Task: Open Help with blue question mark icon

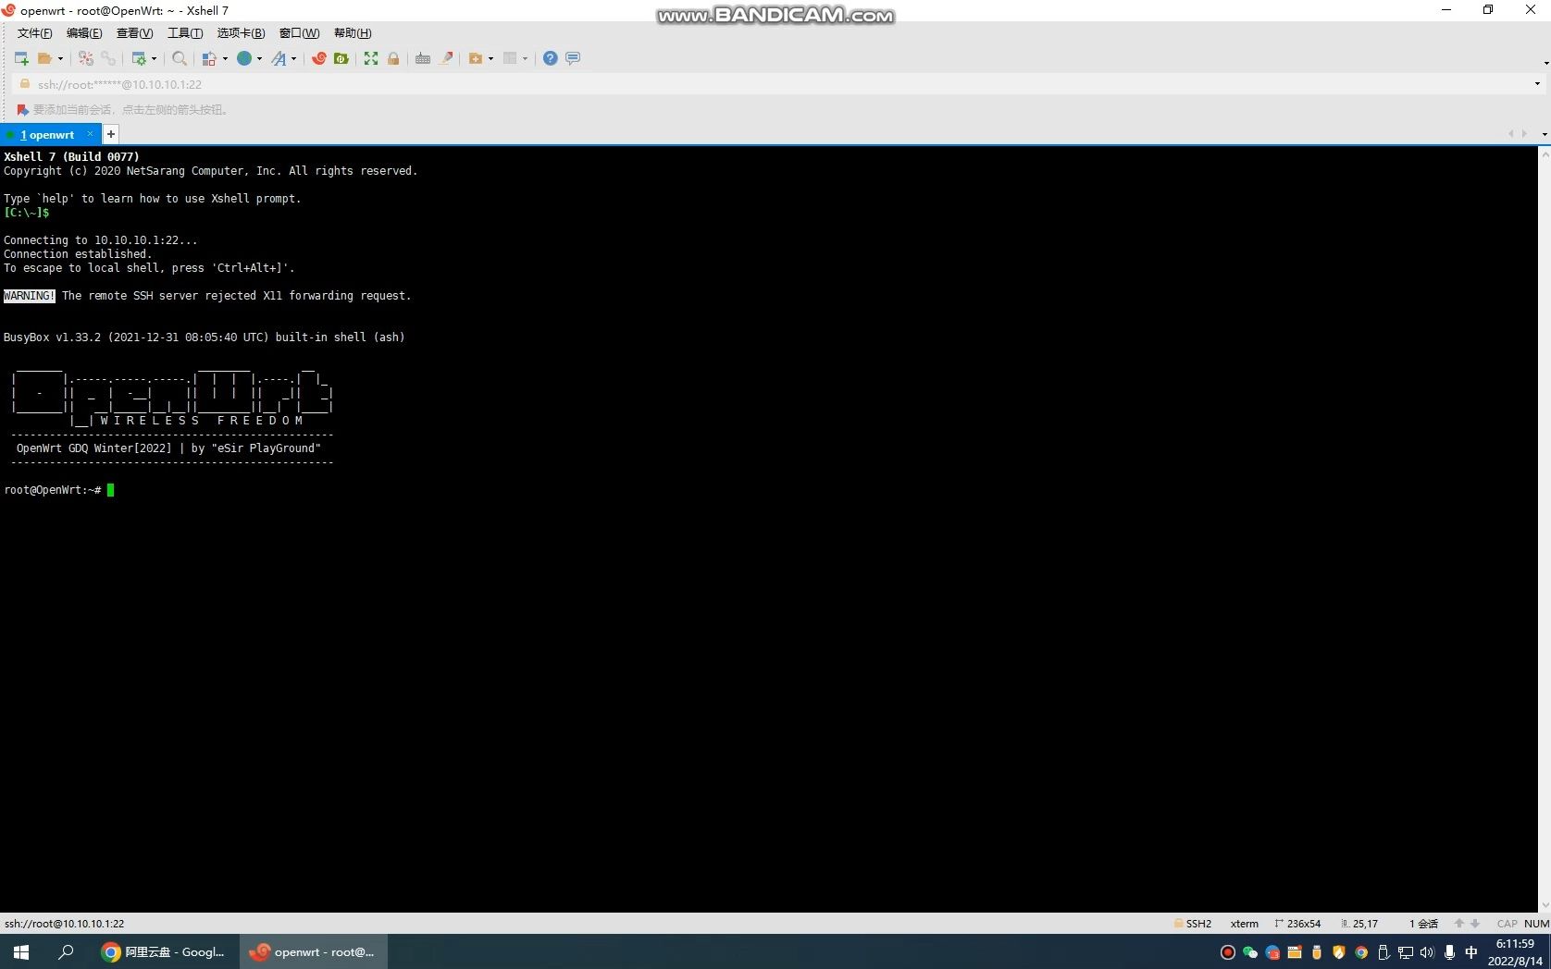Action: (x=551, y=58)
